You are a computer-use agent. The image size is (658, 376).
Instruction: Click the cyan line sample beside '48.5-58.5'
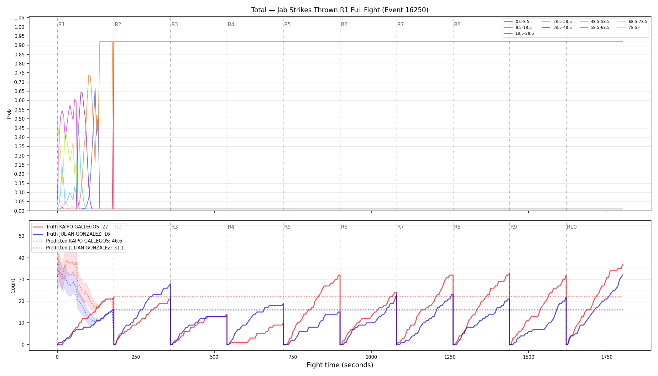pyautogui.click(x=584, y=22)
